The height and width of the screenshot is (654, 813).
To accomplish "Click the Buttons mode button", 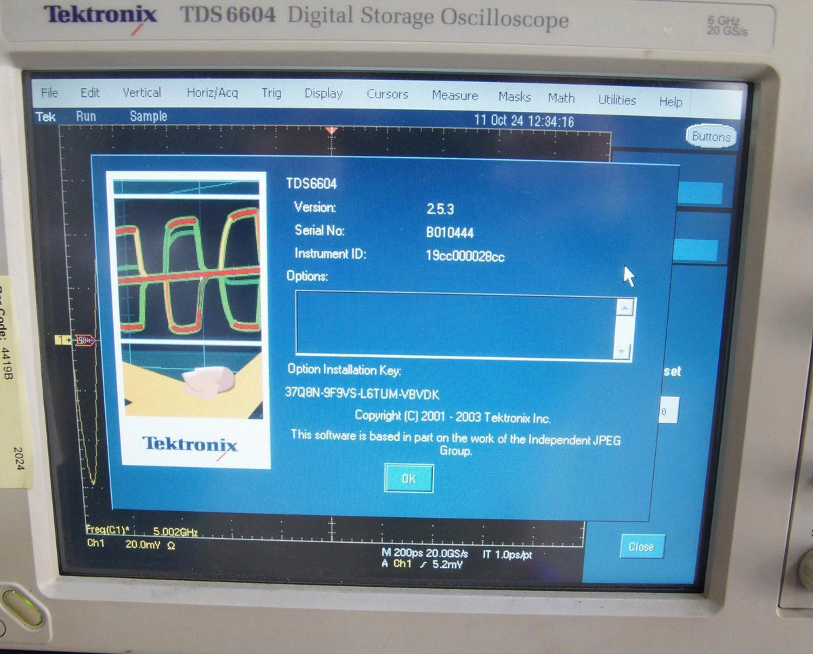I will 711,136.
